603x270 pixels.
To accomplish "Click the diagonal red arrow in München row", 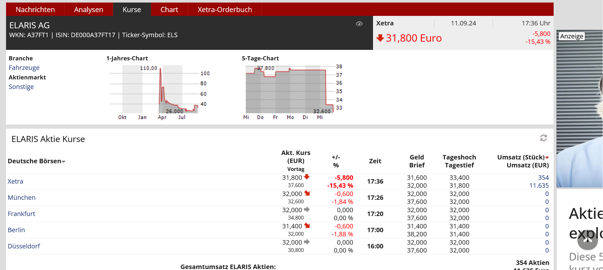I will (x=307, y=193).
